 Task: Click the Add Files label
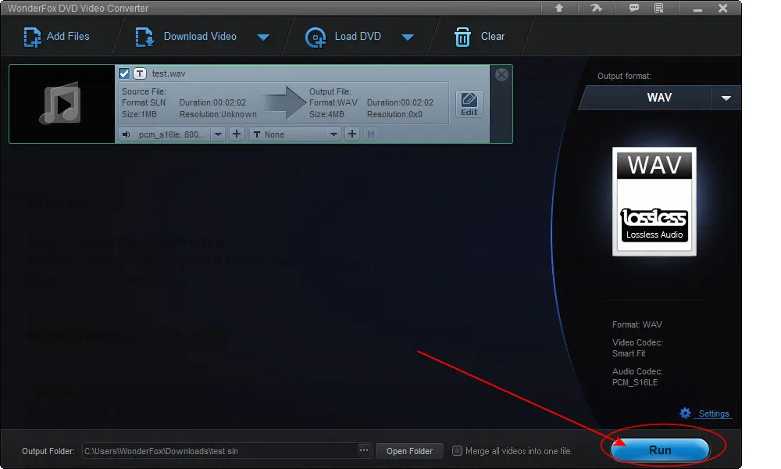(x=68, y=37)
